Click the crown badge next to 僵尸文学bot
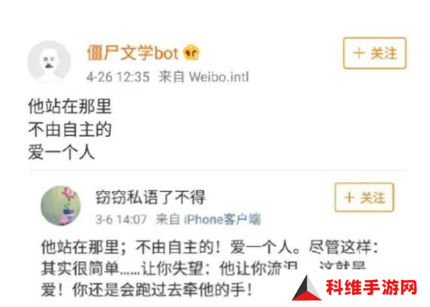Image resolution: width=430 pixels, height=307 pixels. coord(191,53)
